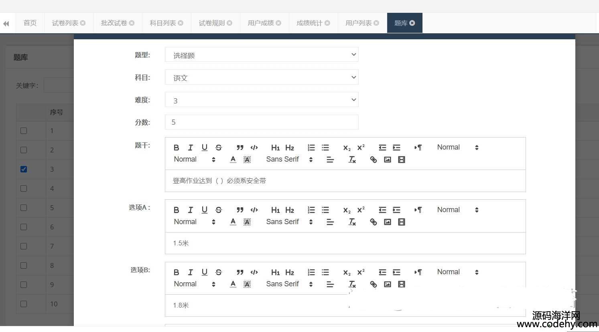Toggle underline in the 题干 editor toolbar

click(x=205, y=148)
